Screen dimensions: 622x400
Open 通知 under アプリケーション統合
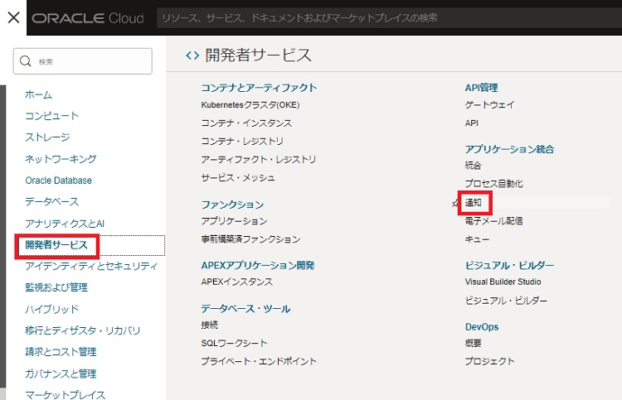click(474, 203)
